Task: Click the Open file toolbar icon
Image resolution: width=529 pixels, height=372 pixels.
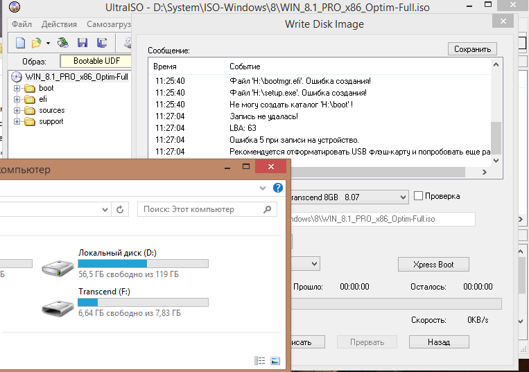Action: pyautogui.click(x=36, y=43)
